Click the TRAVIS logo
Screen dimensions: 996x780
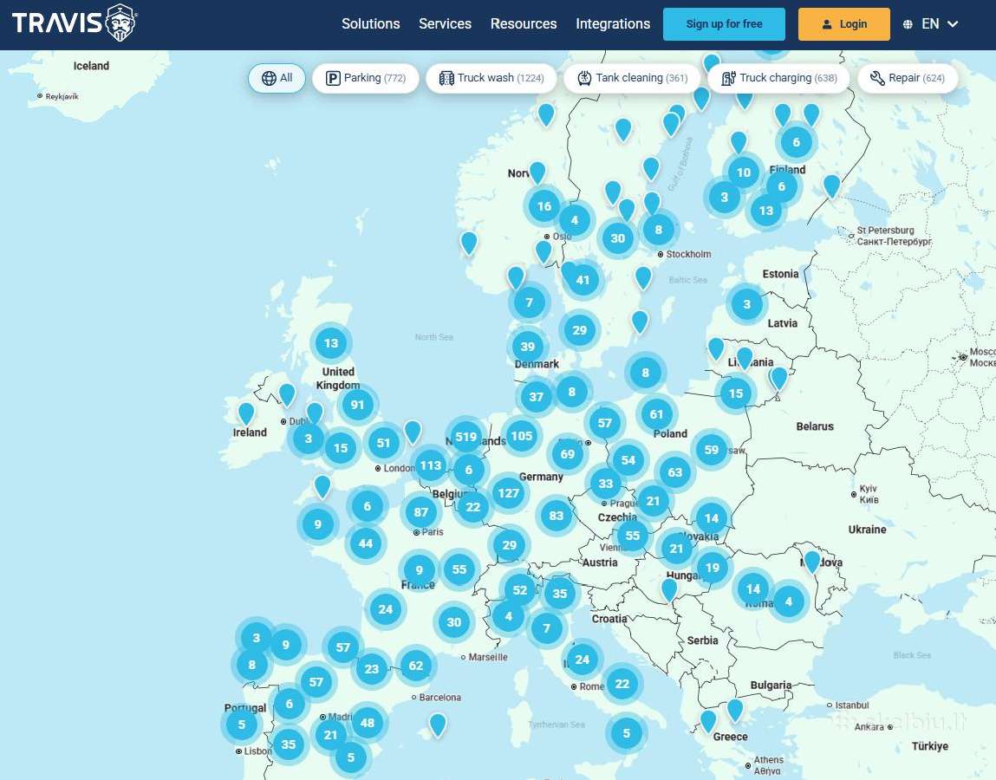[x=74, y=23]
